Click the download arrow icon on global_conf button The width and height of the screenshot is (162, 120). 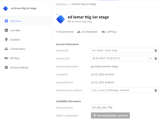point(95,115)
